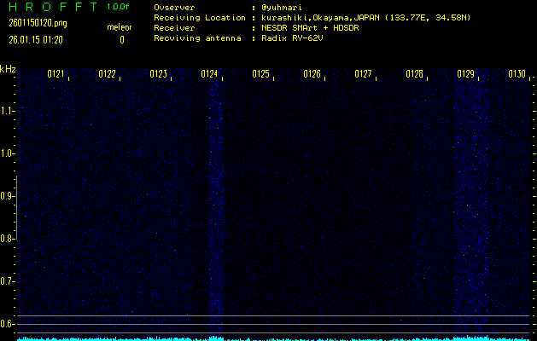
Task: Click the 1.0.0f version label
Action: (x=119, y=7)
